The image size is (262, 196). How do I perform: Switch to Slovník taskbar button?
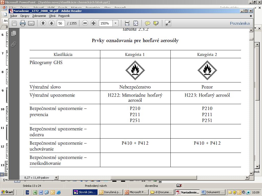click(x=85, y=192)
